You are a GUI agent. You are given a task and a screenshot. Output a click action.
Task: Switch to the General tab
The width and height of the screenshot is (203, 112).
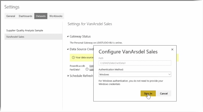11,16
